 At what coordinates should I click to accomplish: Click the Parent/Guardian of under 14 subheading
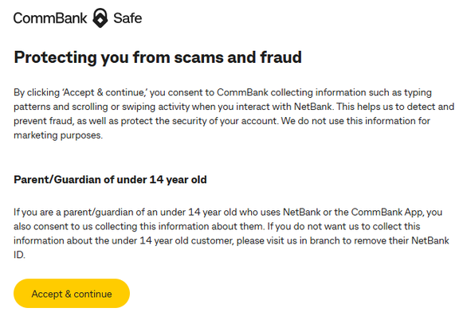(110, 180)
